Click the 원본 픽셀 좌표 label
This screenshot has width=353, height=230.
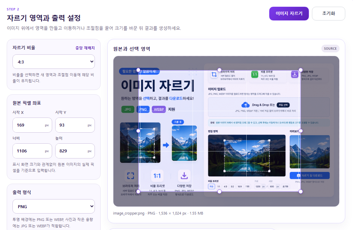click(27, 103)
